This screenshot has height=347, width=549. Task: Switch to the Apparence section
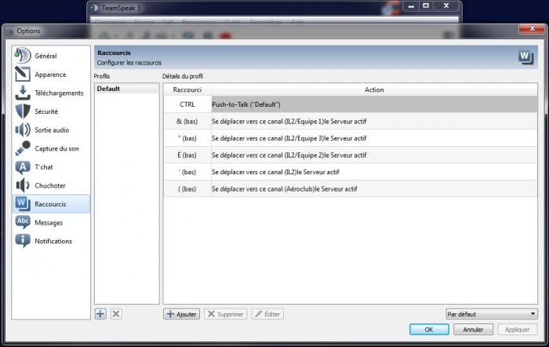tap(50, 75)
